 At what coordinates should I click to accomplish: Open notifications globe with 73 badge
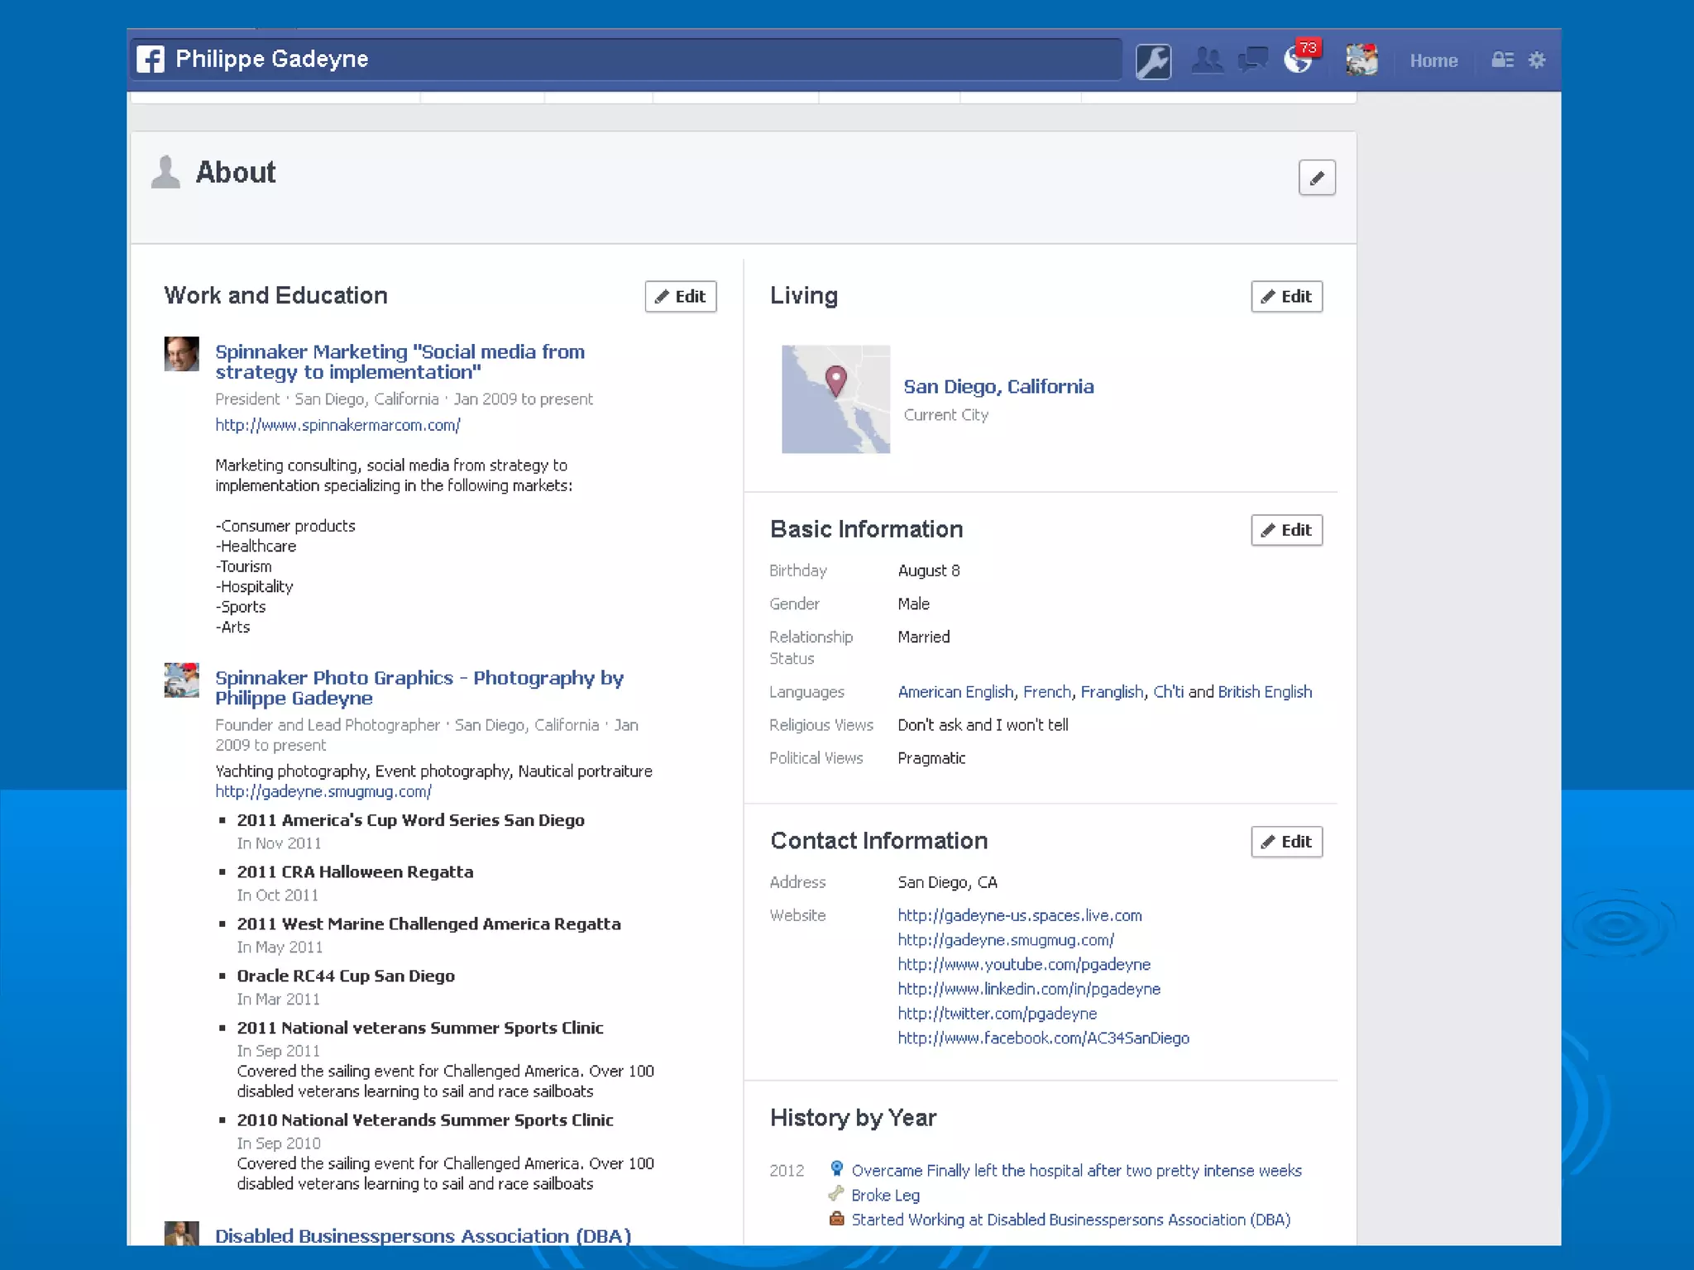click(1299, 60)
